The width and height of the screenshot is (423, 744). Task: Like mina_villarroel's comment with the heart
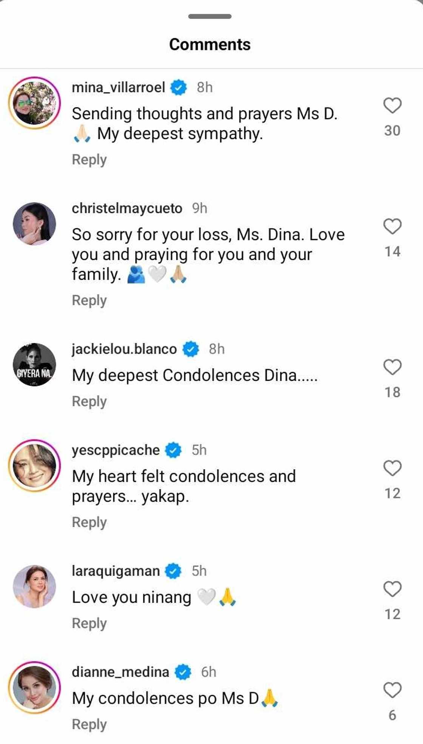[392, 105]
